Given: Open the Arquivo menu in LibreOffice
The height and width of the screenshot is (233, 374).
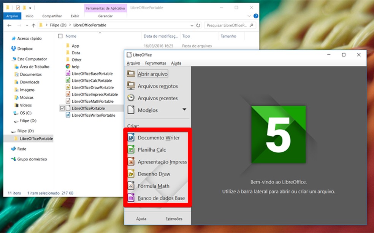Looking at the screenshot, I should tap(133, 63).
